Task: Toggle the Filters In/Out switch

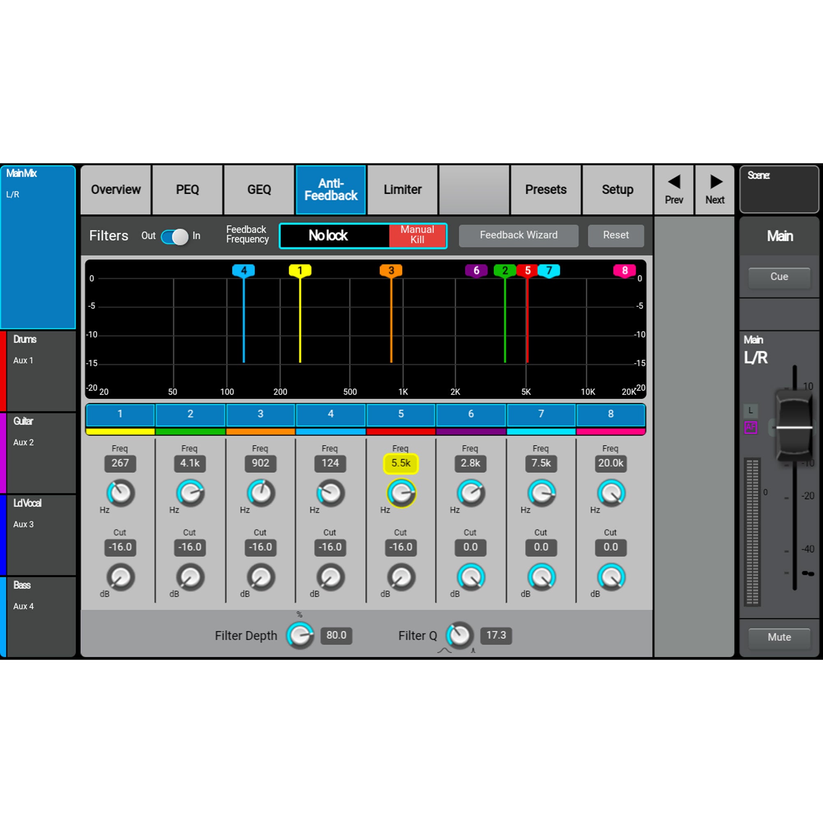Action: [174, 237]
